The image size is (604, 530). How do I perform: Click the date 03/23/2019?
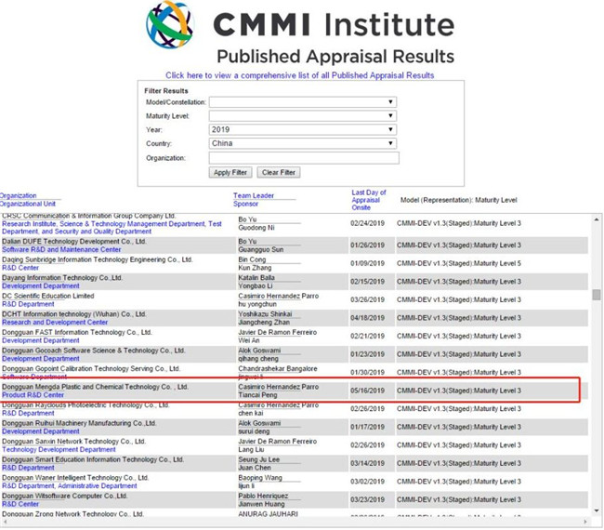(367, 499)
